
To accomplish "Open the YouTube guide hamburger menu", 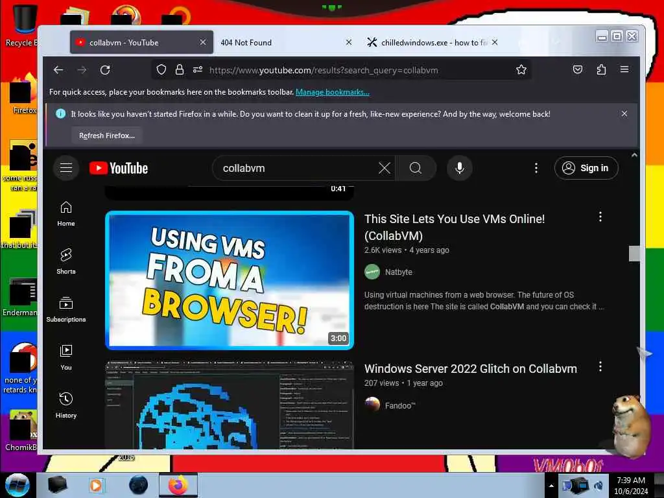I will pyautogui.click(x=66, y=168).
